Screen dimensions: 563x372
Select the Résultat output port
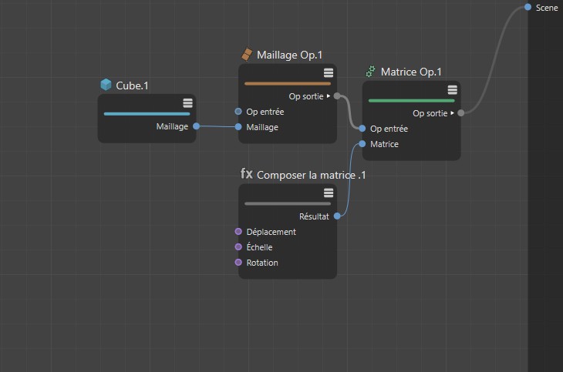(x=337, y=216)
